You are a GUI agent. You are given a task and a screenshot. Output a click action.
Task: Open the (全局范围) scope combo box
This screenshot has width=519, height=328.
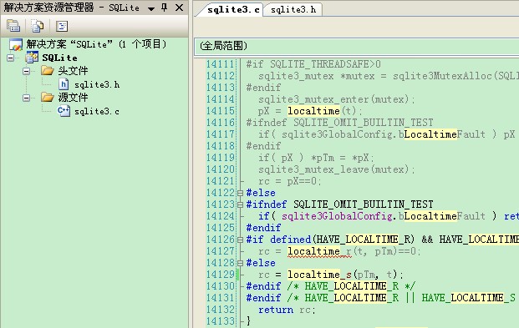coord(357,46)
